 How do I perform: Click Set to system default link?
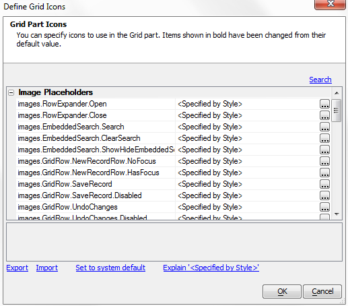110,268
